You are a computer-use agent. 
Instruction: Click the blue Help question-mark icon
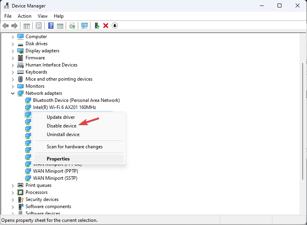coord(51,26)
